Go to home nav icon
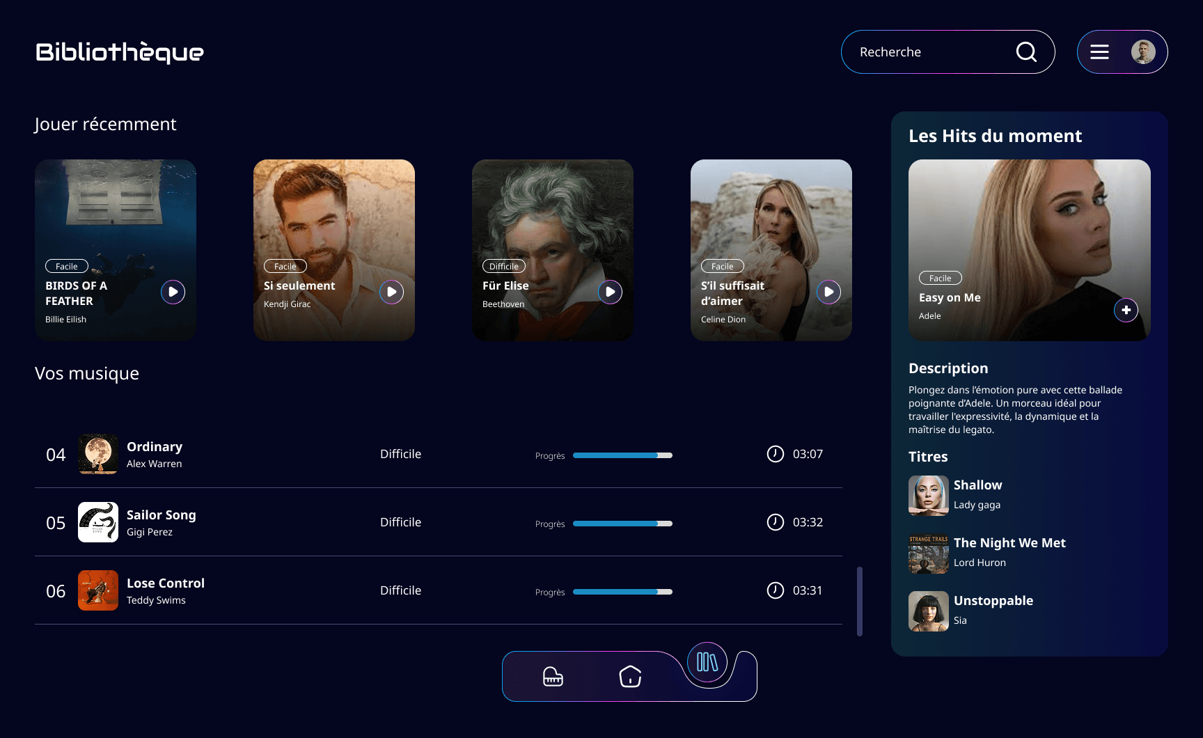This screenshot has width=1203, height=738. [x=630, y=676]
